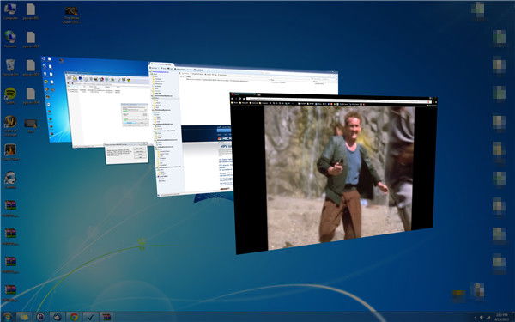Select the browser video window in Flip 3D
Viewport: 515px width, 322px height.
pos(333,173)
